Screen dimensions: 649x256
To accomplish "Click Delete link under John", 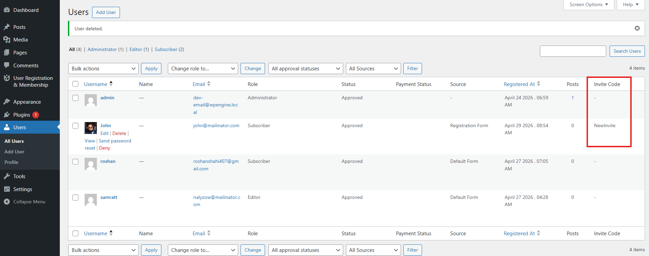I will [119, 133].
